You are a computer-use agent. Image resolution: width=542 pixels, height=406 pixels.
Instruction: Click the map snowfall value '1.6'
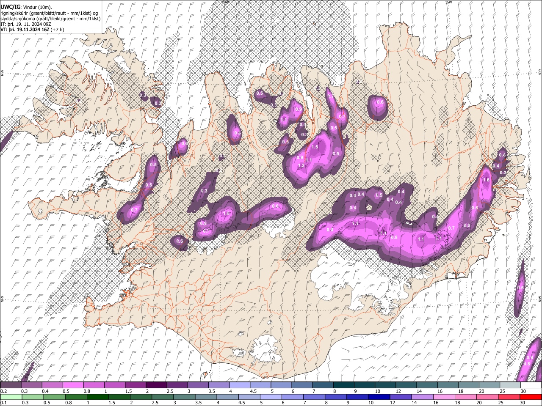[x=486, y=180]
